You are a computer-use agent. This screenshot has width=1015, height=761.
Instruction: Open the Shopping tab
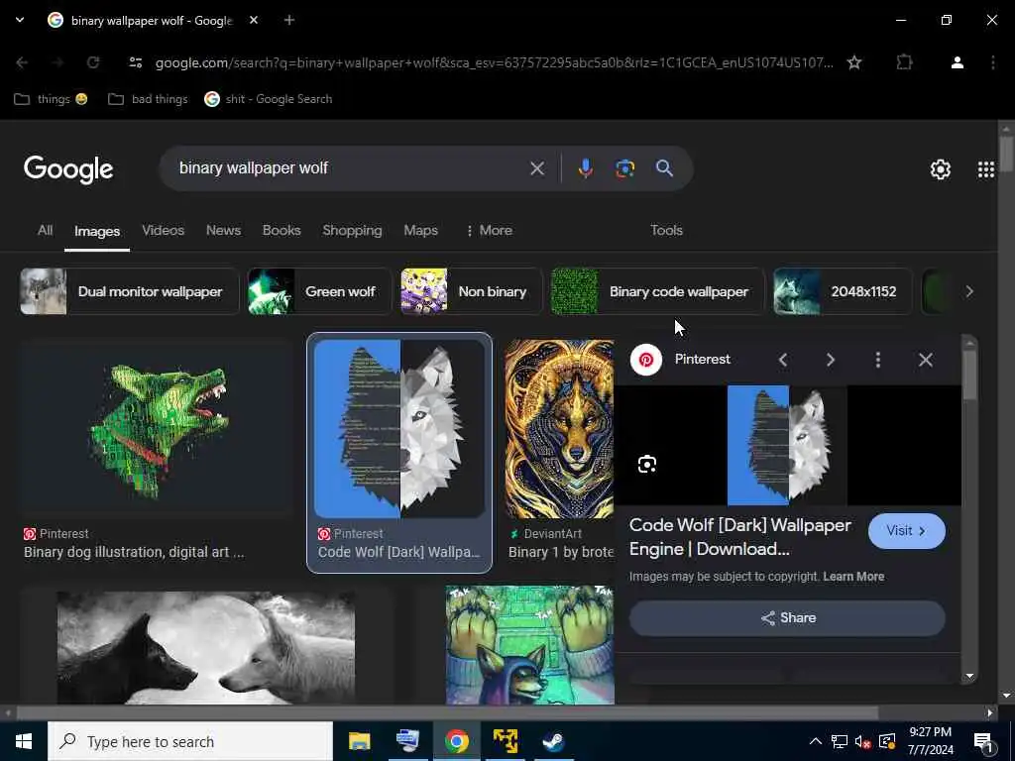pos(352,230)
